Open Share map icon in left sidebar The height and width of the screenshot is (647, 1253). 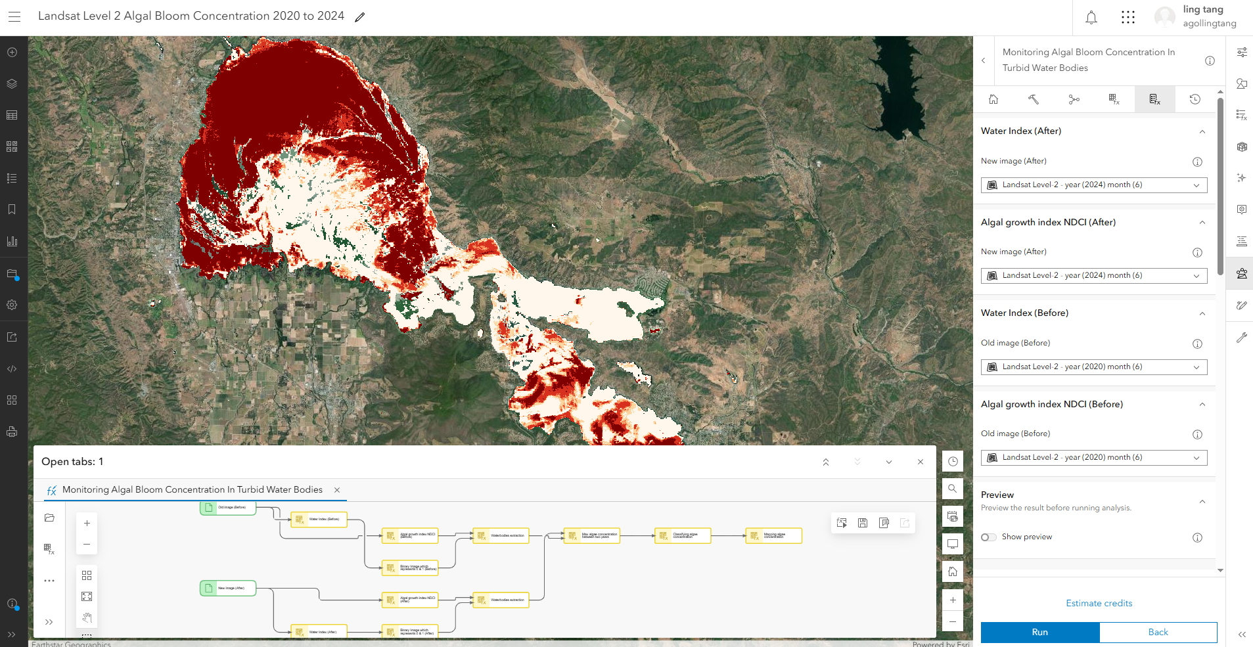(x=12, y=337)
